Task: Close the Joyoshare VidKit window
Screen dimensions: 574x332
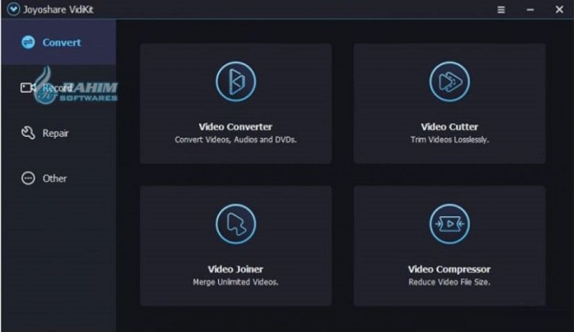Action: 559,10
